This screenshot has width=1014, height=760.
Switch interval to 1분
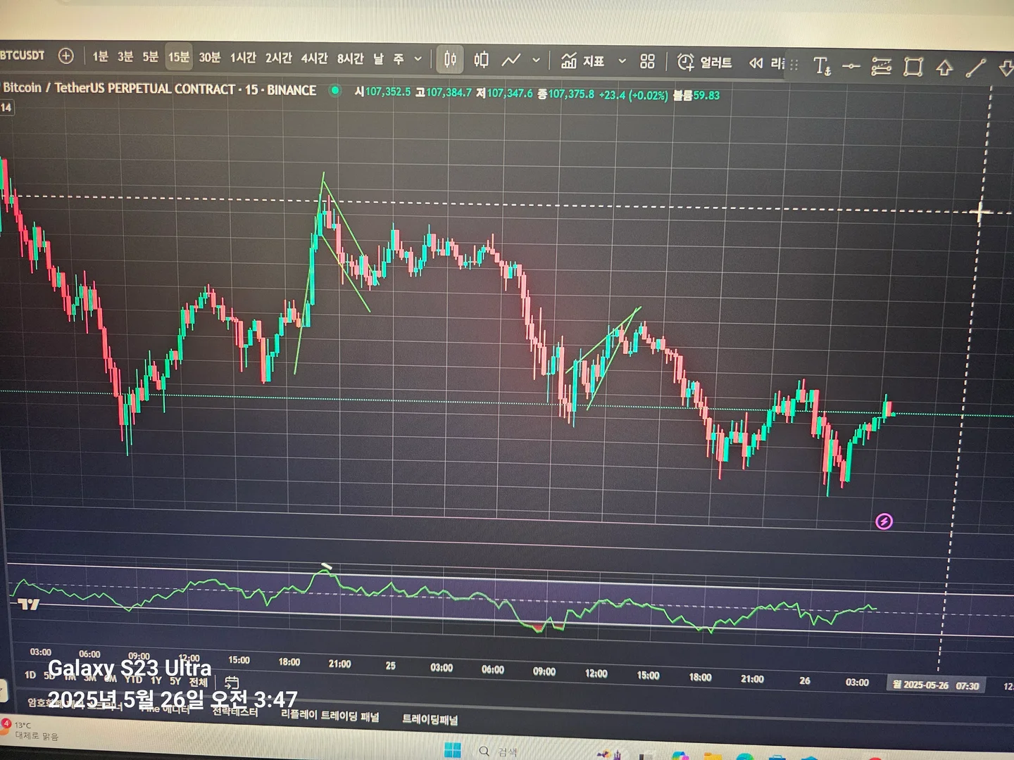[100, 56]
